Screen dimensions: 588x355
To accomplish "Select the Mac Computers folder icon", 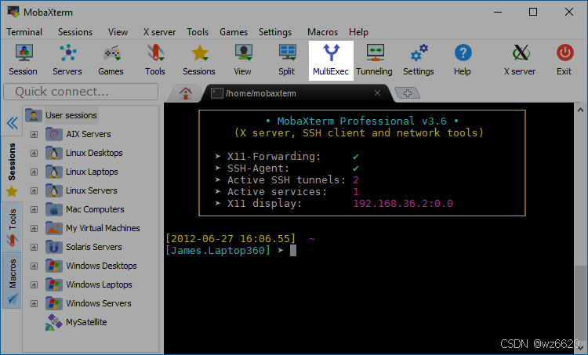I will 53,209.
